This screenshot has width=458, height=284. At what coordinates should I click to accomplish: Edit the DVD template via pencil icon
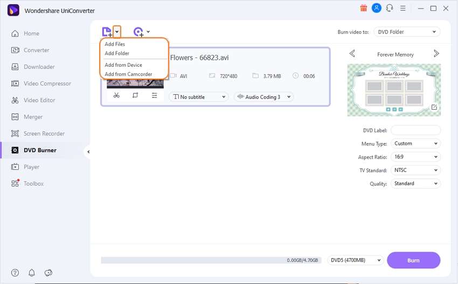pos(434,107)
